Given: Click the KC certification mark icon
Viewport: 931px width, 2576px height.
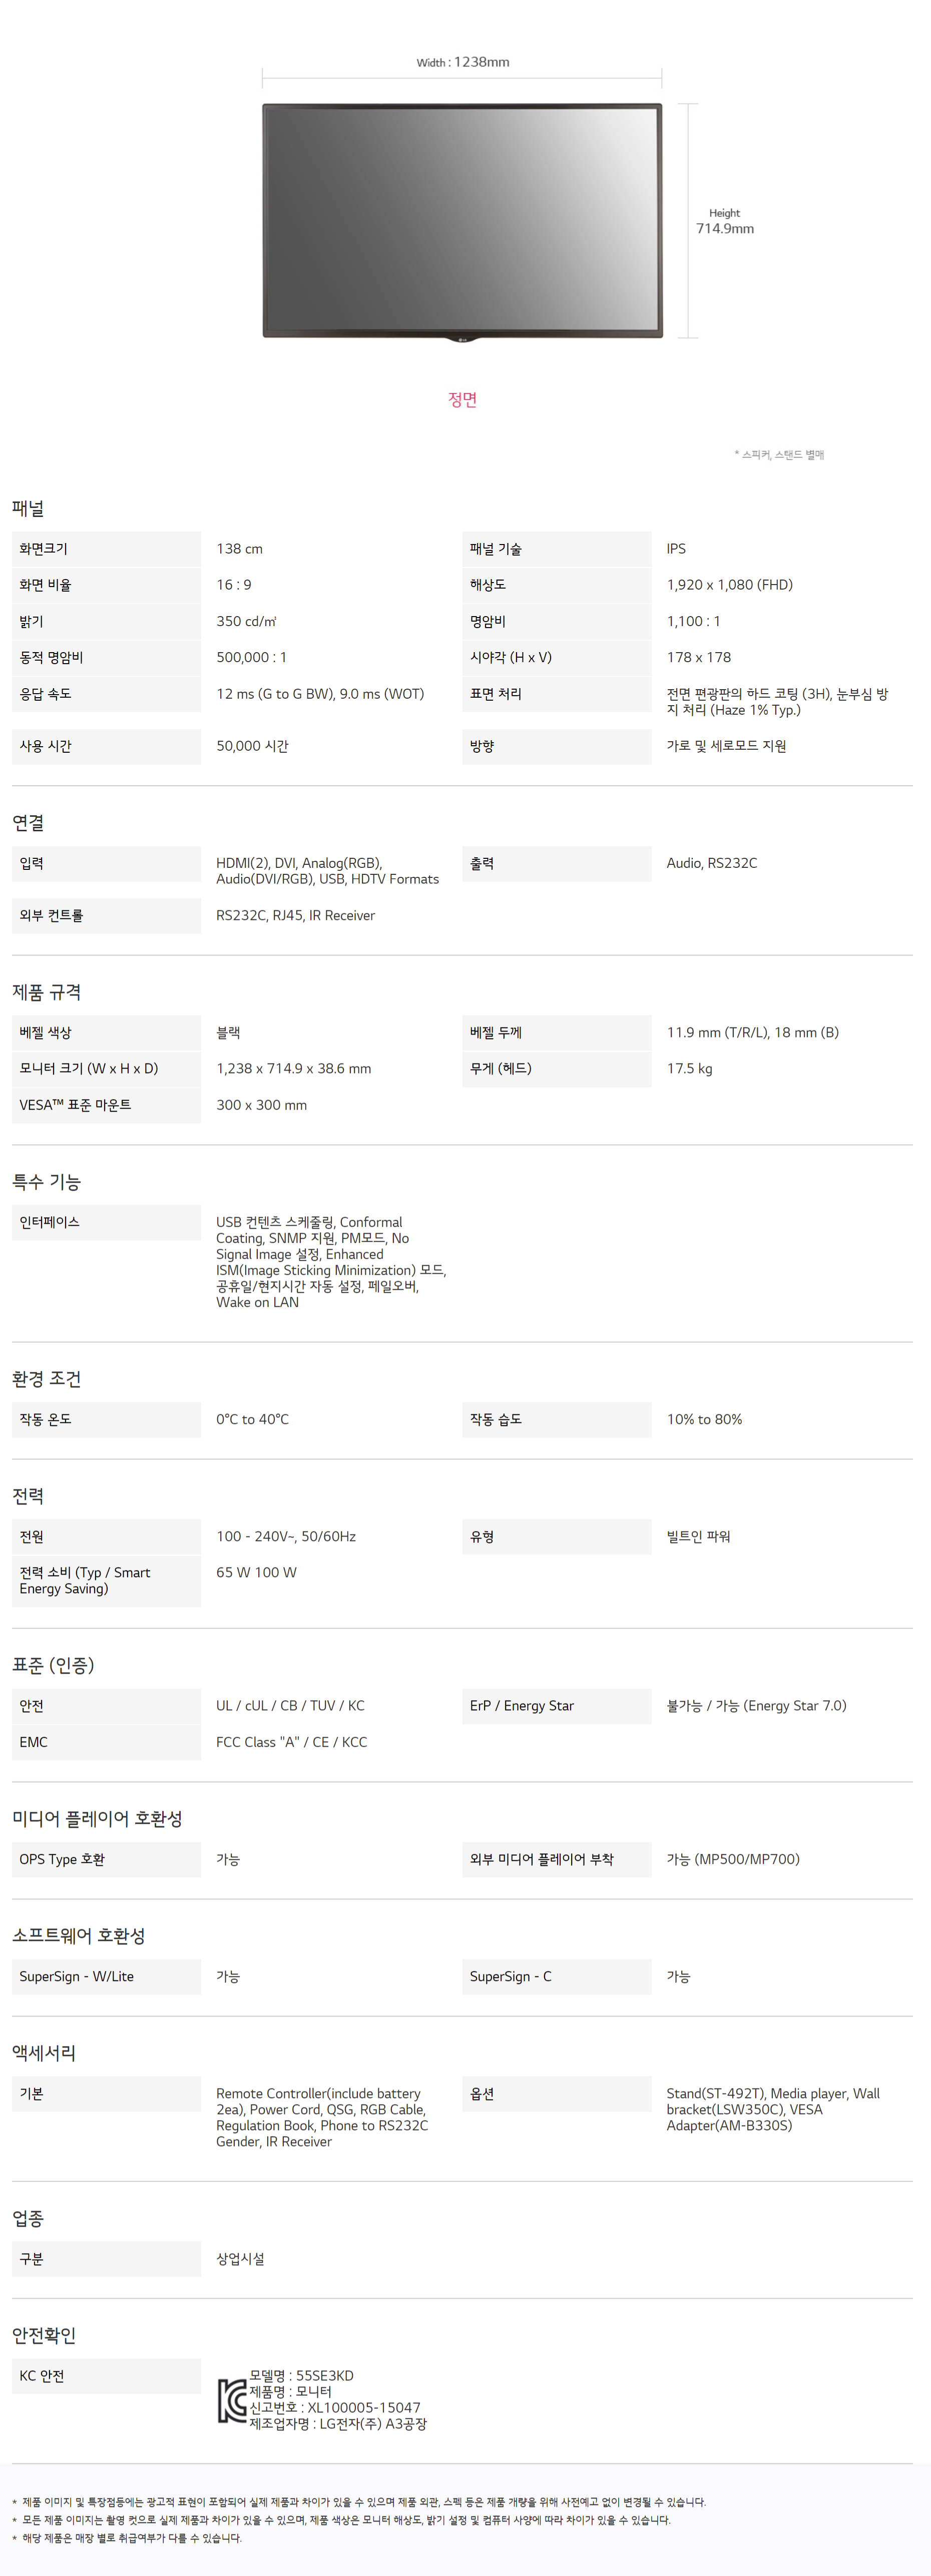Looking at the screenshot, I should pos(232,2400).
